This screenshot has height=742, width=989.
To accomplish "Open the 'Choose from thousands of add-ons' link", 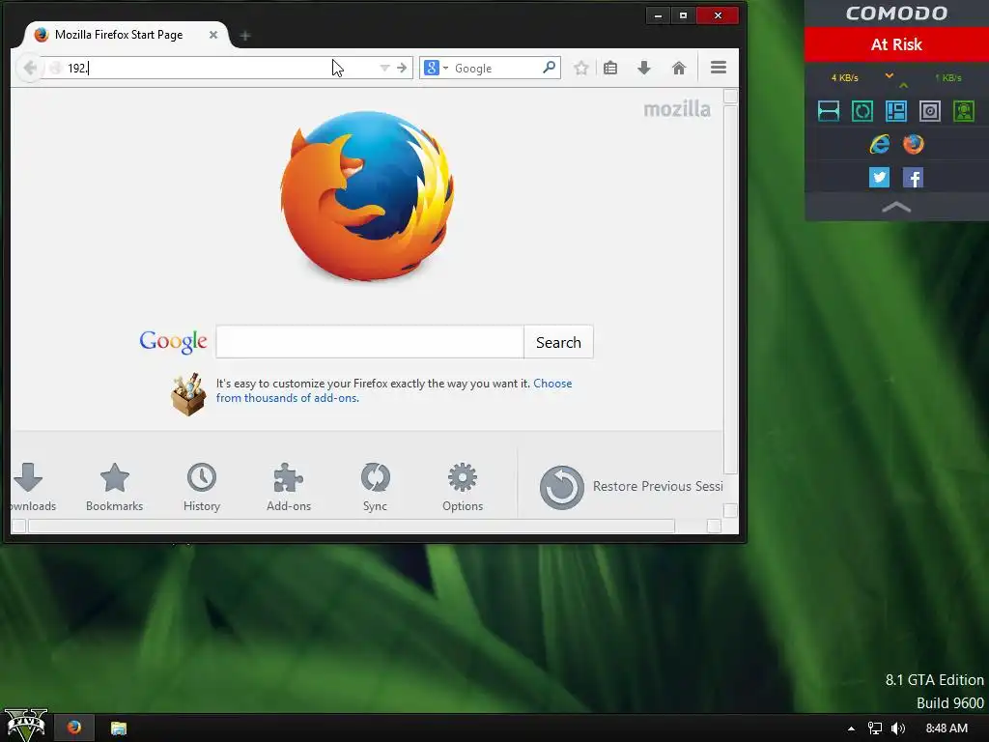I will [x=394, y=390].
